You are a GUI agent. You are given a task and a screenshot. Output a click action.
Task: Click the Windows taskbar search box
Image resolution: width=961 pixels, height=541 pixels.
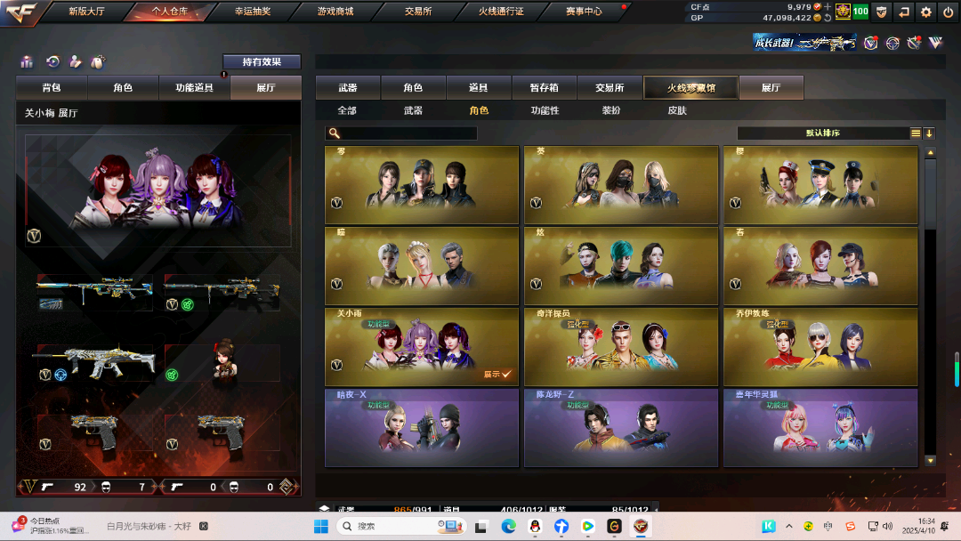400,526
